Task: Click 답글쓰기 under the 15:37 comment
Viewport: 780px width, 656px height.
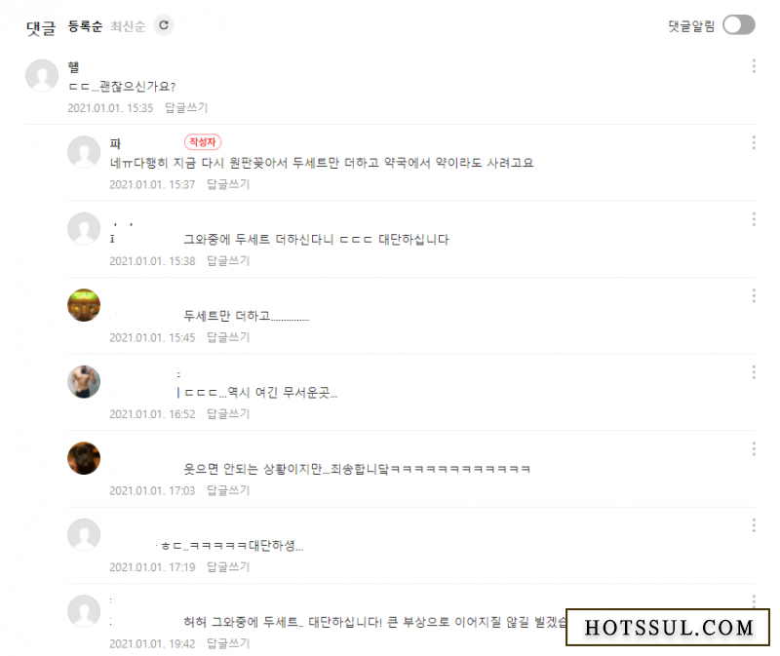Action: pyautogui.click(x=228, y=184)
